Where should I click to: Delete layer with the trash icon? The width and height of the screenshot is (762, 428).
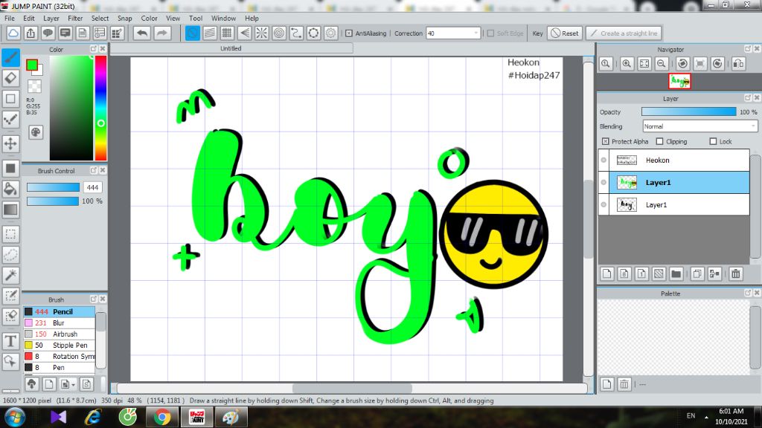pyautogui.click(x=736, y=273)
